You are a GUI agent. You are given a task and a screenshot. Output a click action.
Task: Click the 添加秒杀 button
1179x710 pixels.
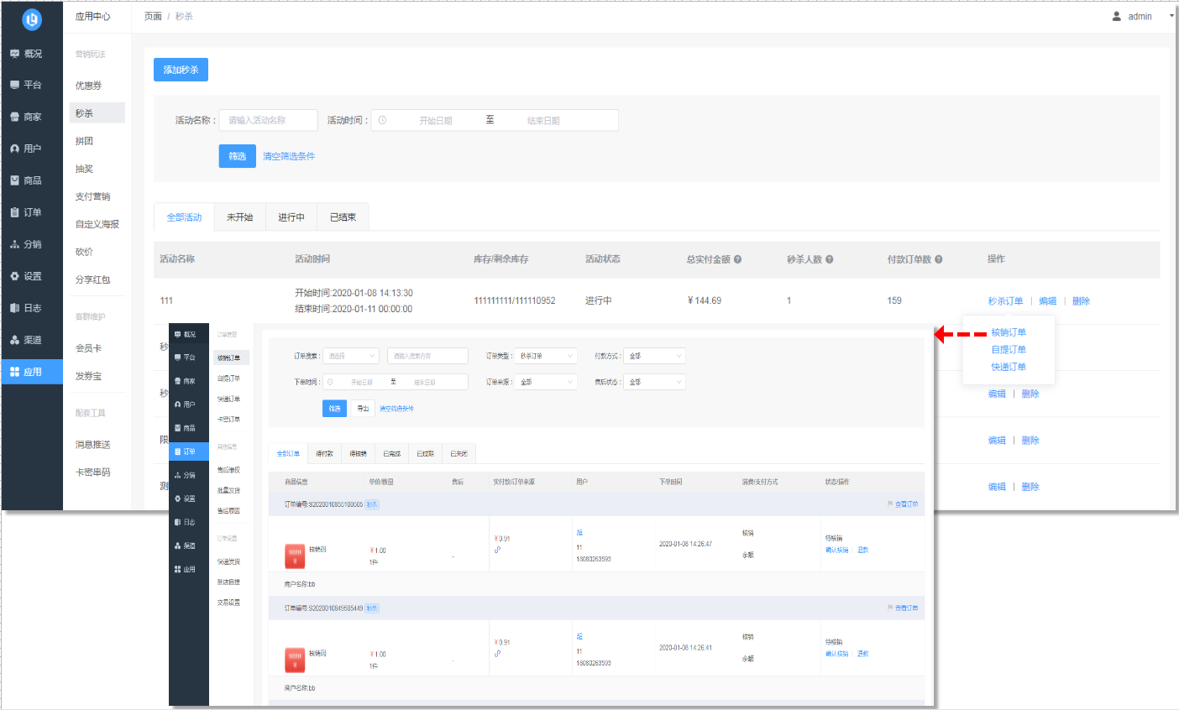coord(181,70)
